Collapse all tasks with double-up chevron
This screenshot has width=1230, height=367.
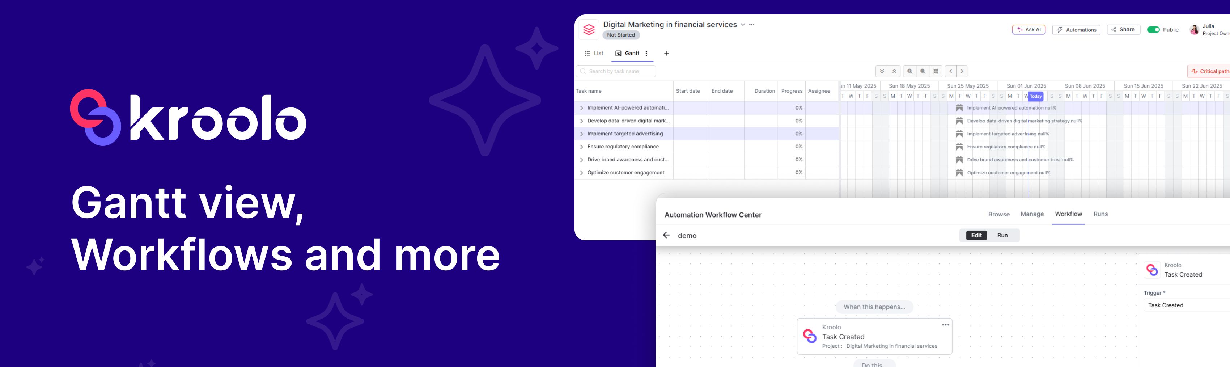(894, 71)
